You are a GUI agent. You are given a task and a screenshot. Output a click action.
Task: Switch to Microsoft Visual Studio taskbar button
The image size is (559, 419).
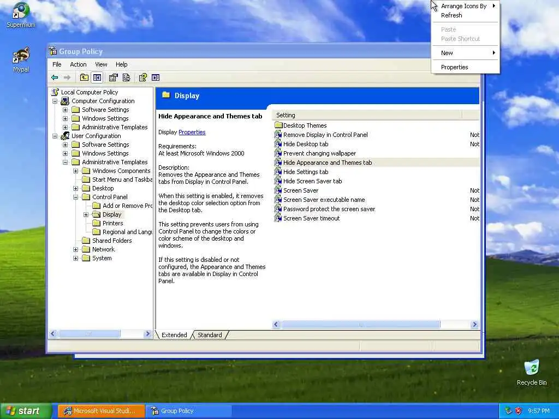(x=101, y=411)
